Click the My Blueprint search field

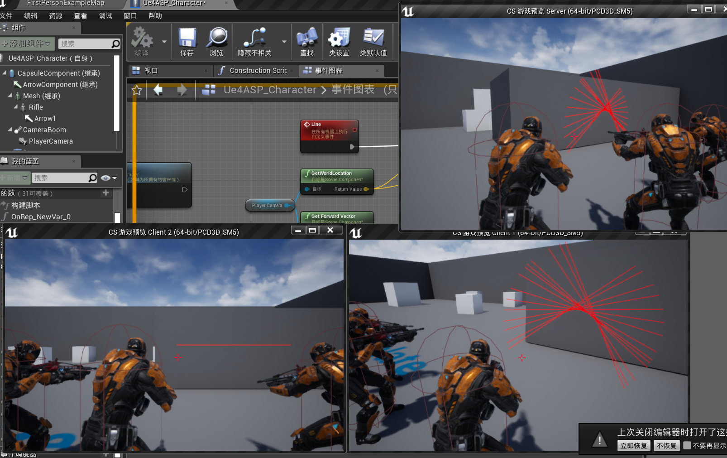pos(65,178)
